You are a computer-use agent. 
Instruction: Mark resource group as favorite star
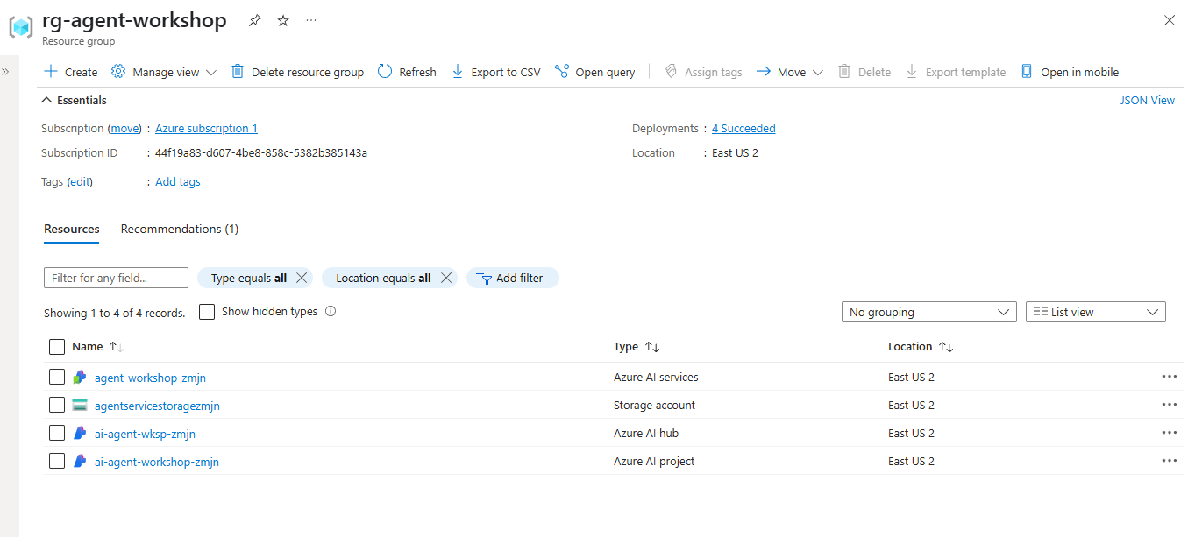[x=283, y=20]
